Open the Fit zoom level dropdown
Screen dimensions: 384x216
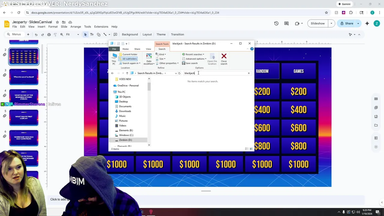73,34
